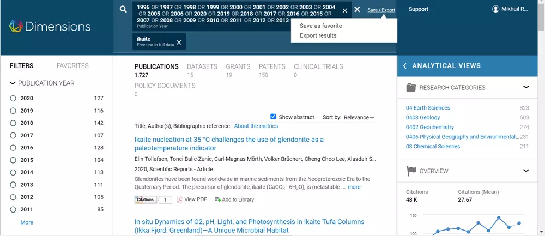Filter by 0406 Physical Geography category
The image size is (545, 236).
[x=462, y=137]
